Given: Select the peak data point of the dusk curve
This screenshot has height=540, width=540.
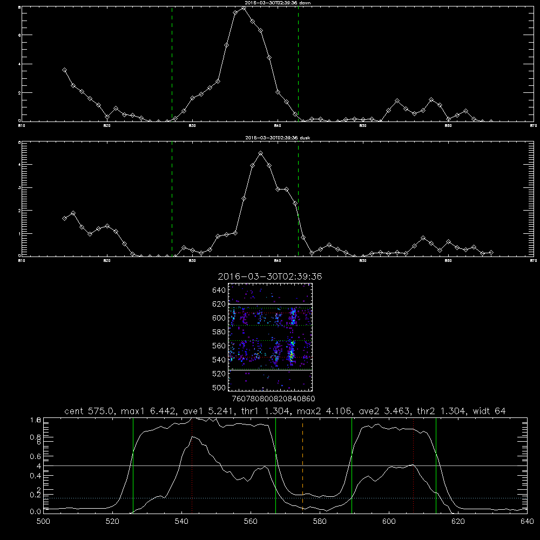Looking at the screenshot, I should coord(261,153).
